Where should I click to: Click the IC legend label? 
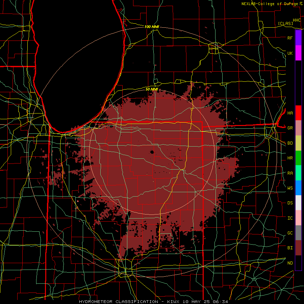pos(290,218)
